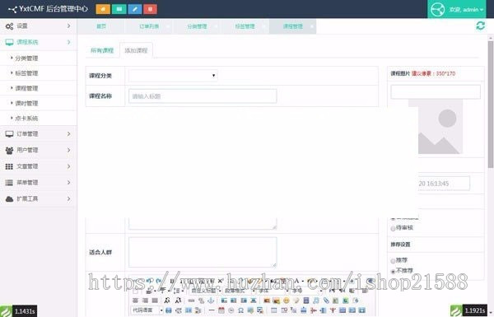Select the 不推荐 radio button

tap(393, 272)
